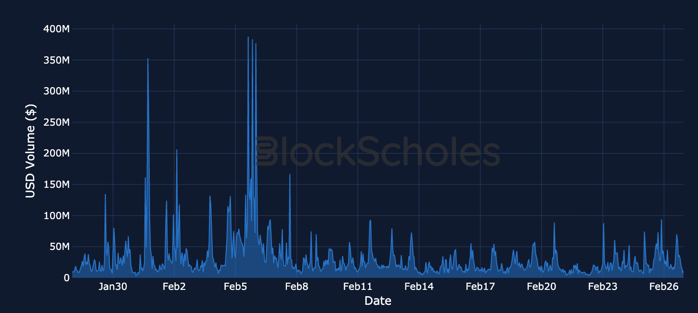Click the Feb11 date tick label
698x313 pixels.
pyautogui.click(x=358, y=287)
